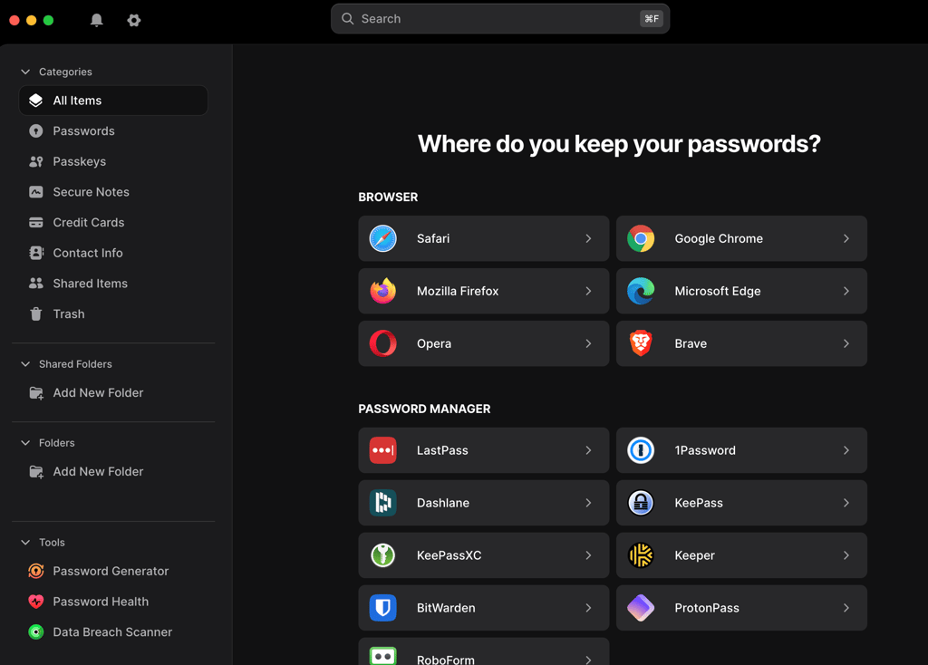Click the ⌘F shortcut badge
This screenshot has width=928, height=665.
(x=651, y=19)
